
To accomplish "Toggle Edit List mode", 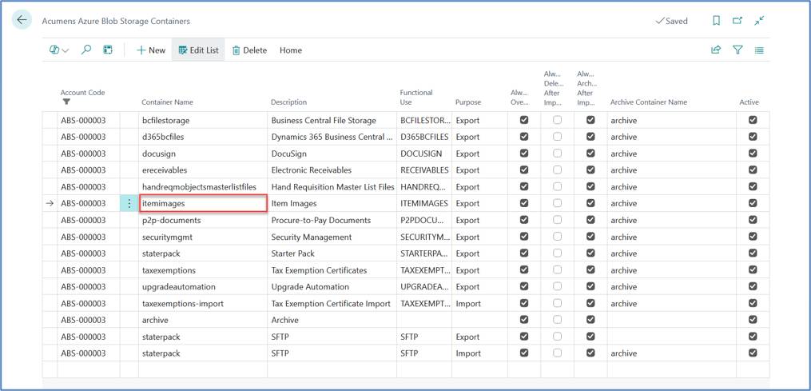I will 199,50.
